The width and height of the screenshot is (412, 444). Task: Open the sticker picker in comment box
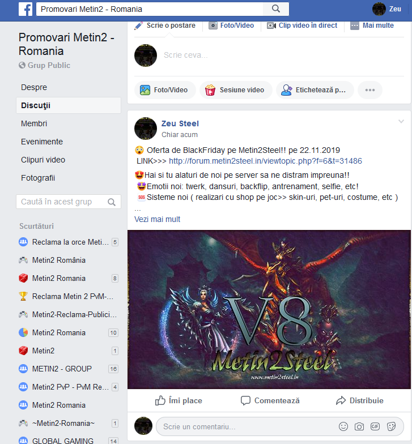click(391, 426)
